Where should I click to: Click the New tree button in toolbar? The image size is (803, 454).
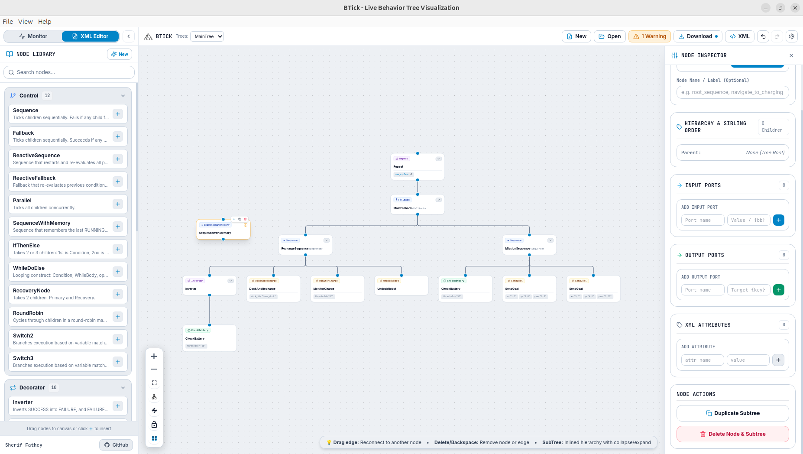click(x=576, y=36)
